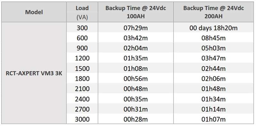Screen dimensions: 256x126
Task: Select the Model column header
Action: pyautogui.click(x=34, y=12)
